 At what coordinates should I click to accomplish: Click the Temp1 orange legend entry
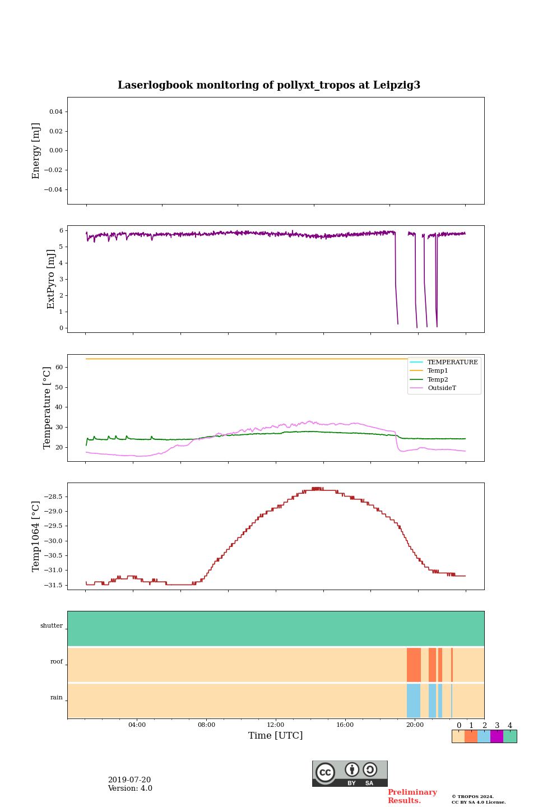point(438,371)
